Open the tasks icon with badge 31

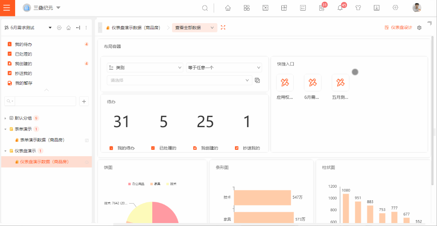point(321,8)
